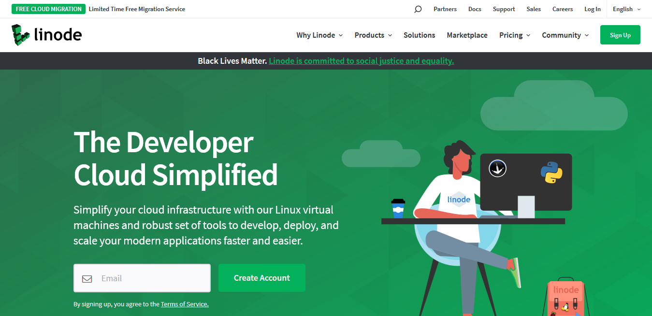Open the Support link
The image size is (652, 316).
pyautogui.click(x=504, y=9)
